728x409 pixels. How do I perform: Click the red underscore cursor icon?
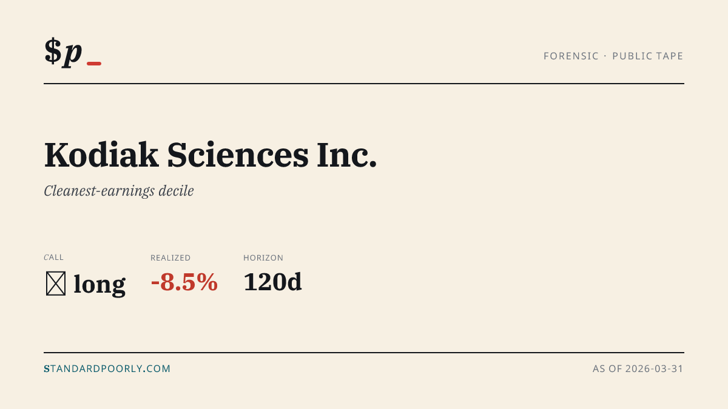pos(94,63)
